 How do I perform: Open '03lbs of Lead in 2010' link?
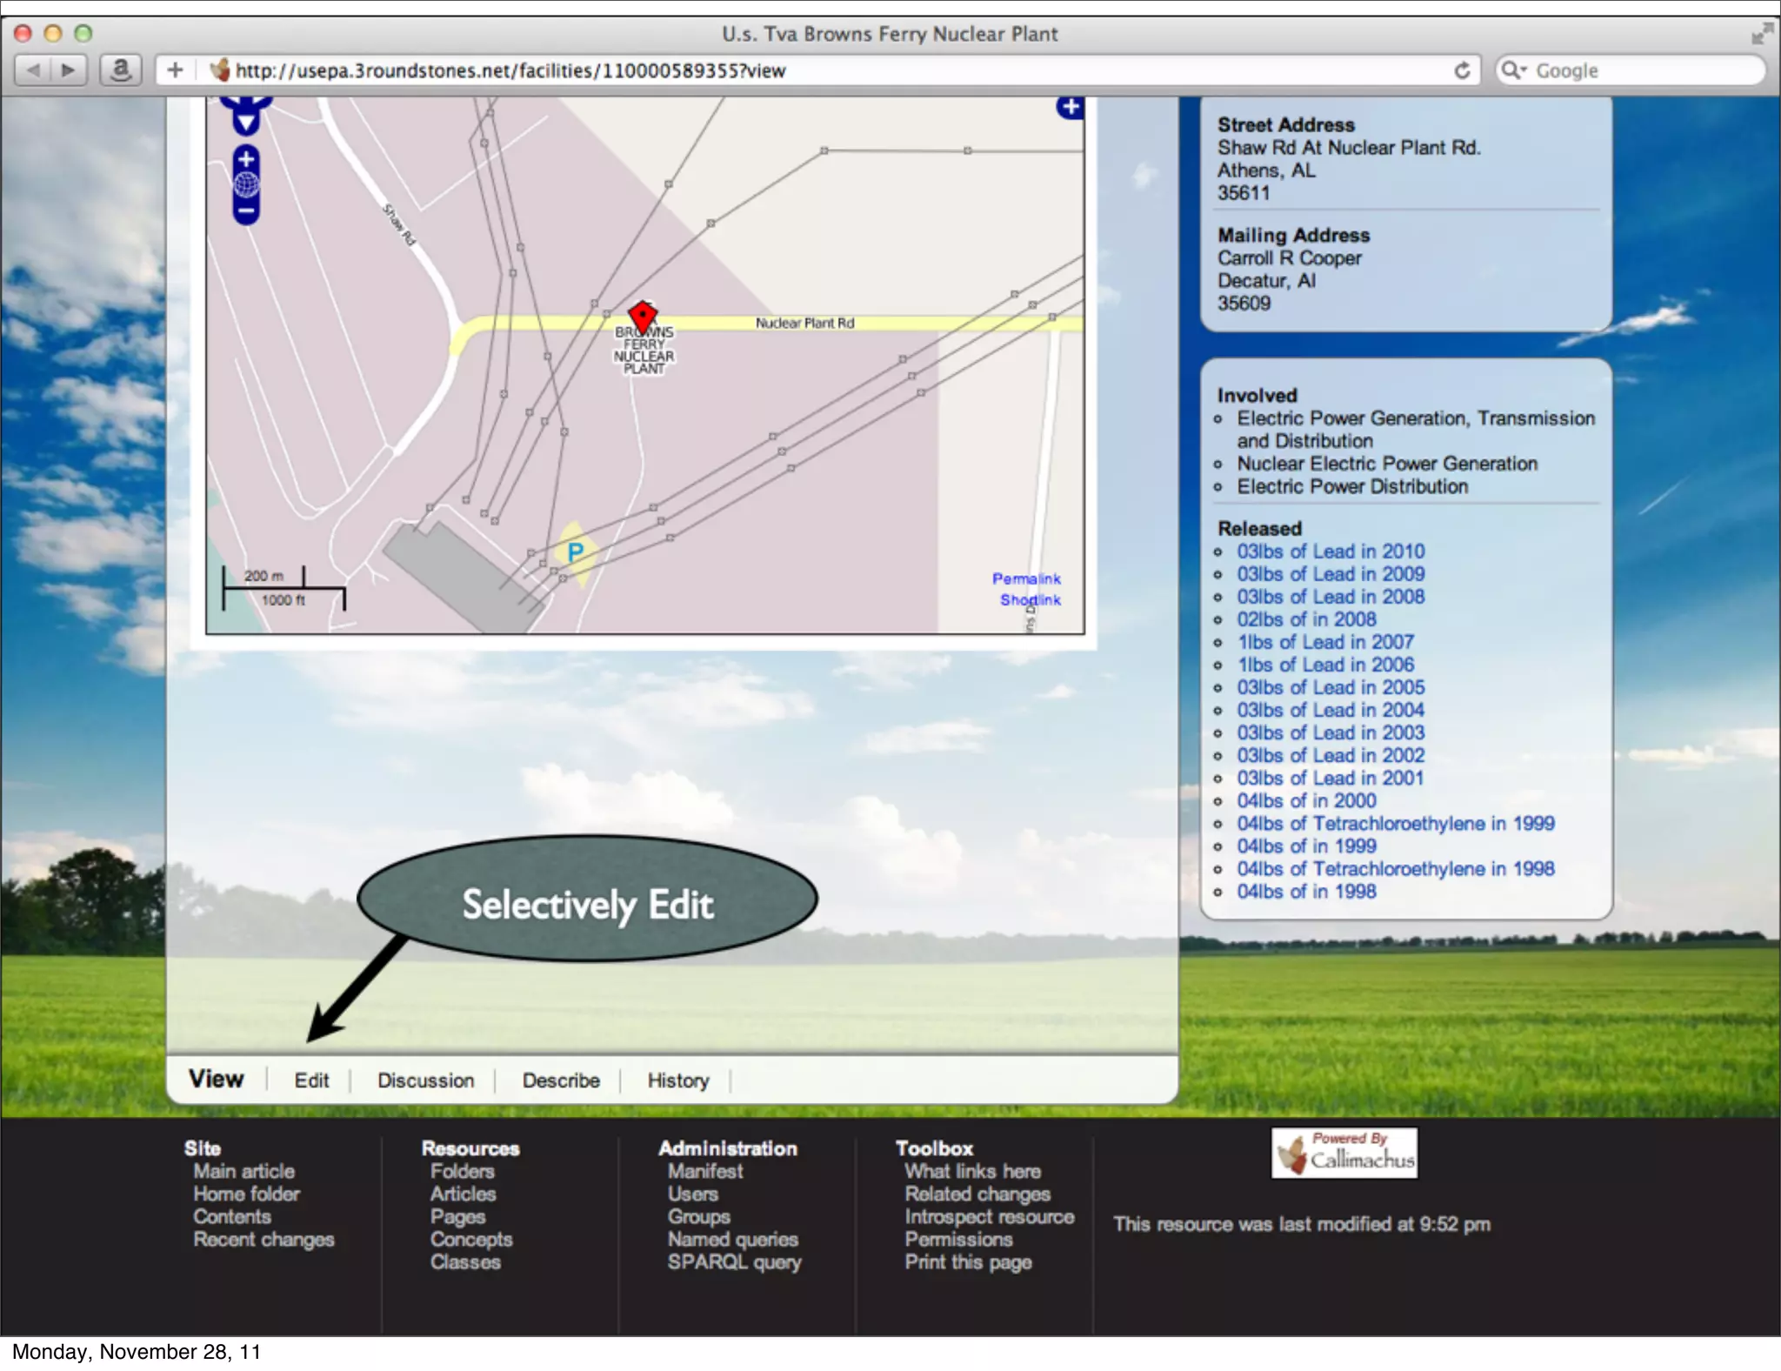[1331, 552]
